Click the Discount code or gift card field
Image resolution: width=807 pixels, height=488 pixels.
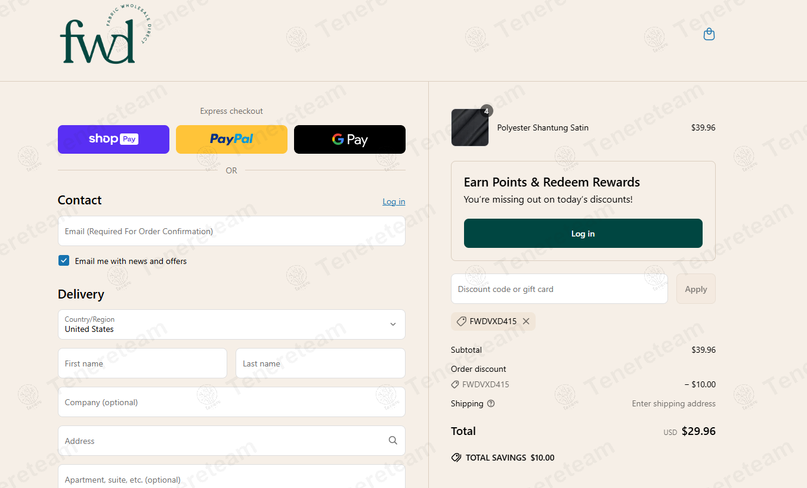point(559,289)
